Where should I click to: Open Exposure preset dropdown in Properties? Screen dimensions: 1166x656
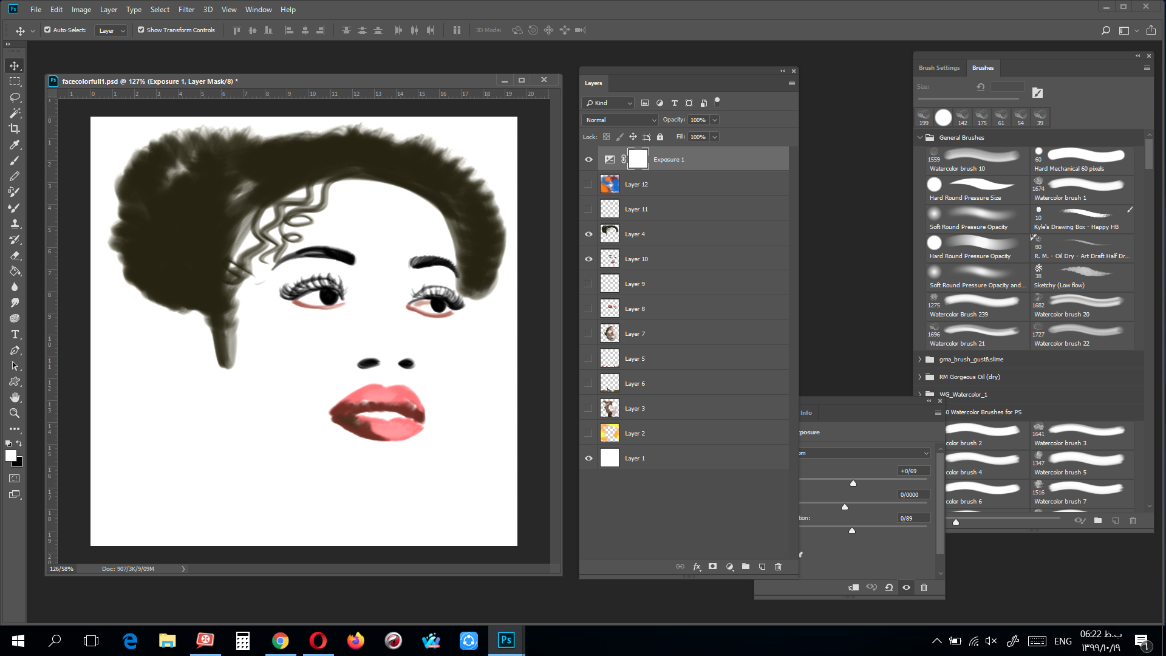865,453
